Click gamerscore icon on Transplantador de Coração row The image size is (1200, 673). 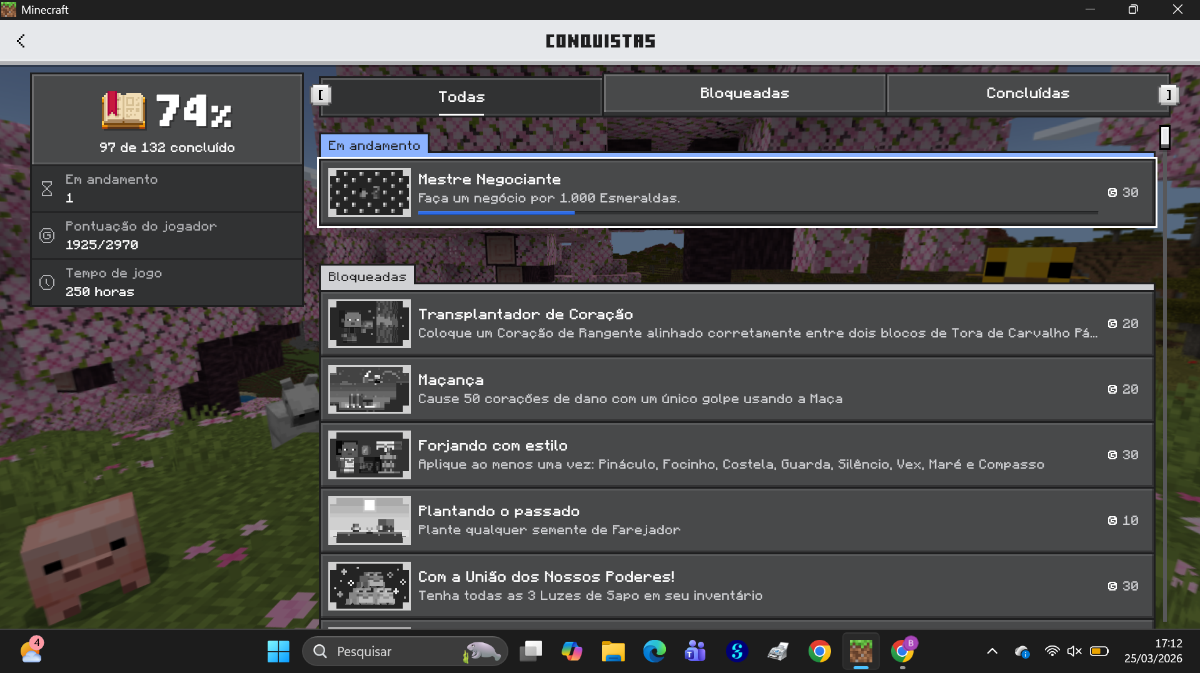1112,324
